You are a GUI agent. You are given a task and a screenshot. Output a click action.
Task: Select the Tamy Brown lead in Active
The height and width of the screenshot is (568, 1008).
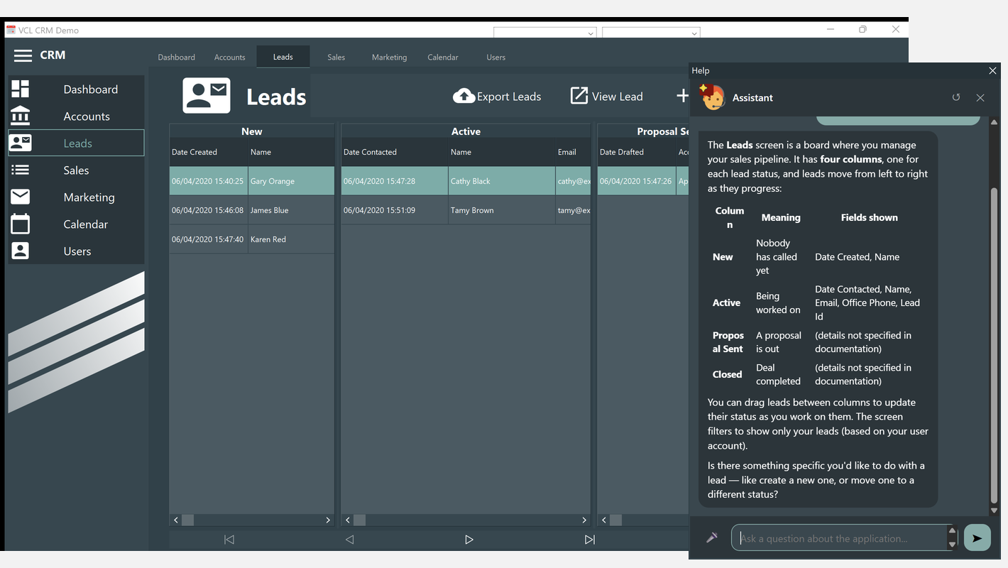coord(466,210)
